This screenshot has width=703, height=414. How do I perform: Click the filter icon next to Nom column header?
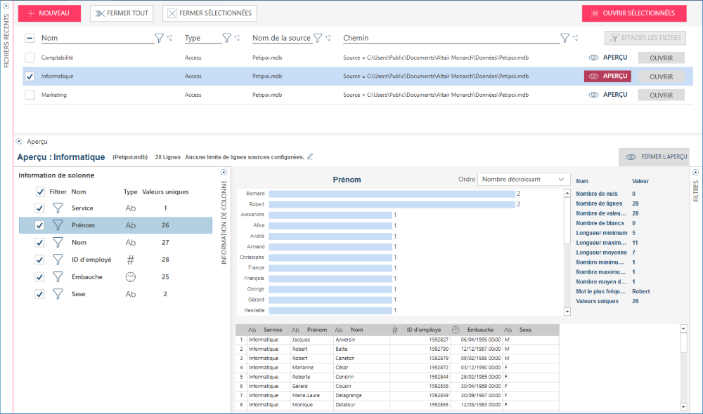pyautogui.click(x=159, y=38)
